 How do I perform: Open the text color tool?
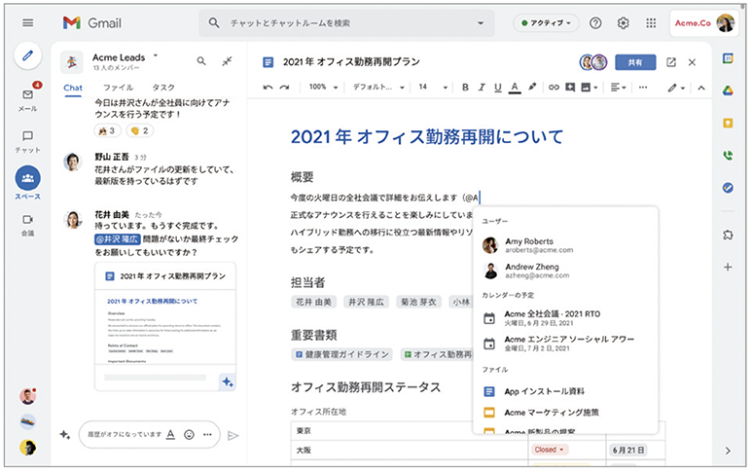tap(515, 88)
